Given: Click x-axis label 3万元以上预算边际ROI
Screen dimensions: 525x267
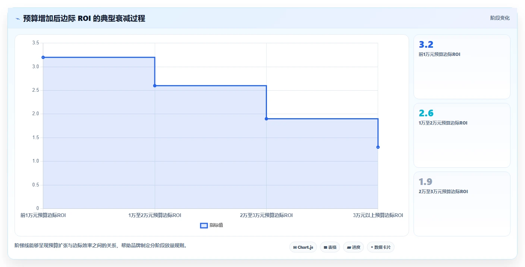Looking at the screenshot, I should click(x=378, y=216).
